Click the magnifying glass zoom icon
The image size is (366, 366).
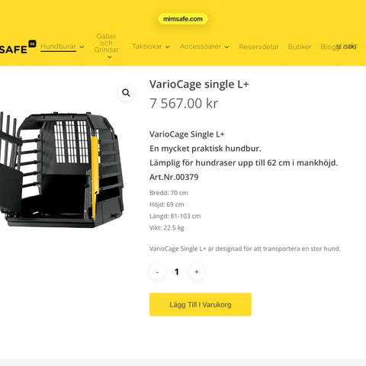click(126, 93)
